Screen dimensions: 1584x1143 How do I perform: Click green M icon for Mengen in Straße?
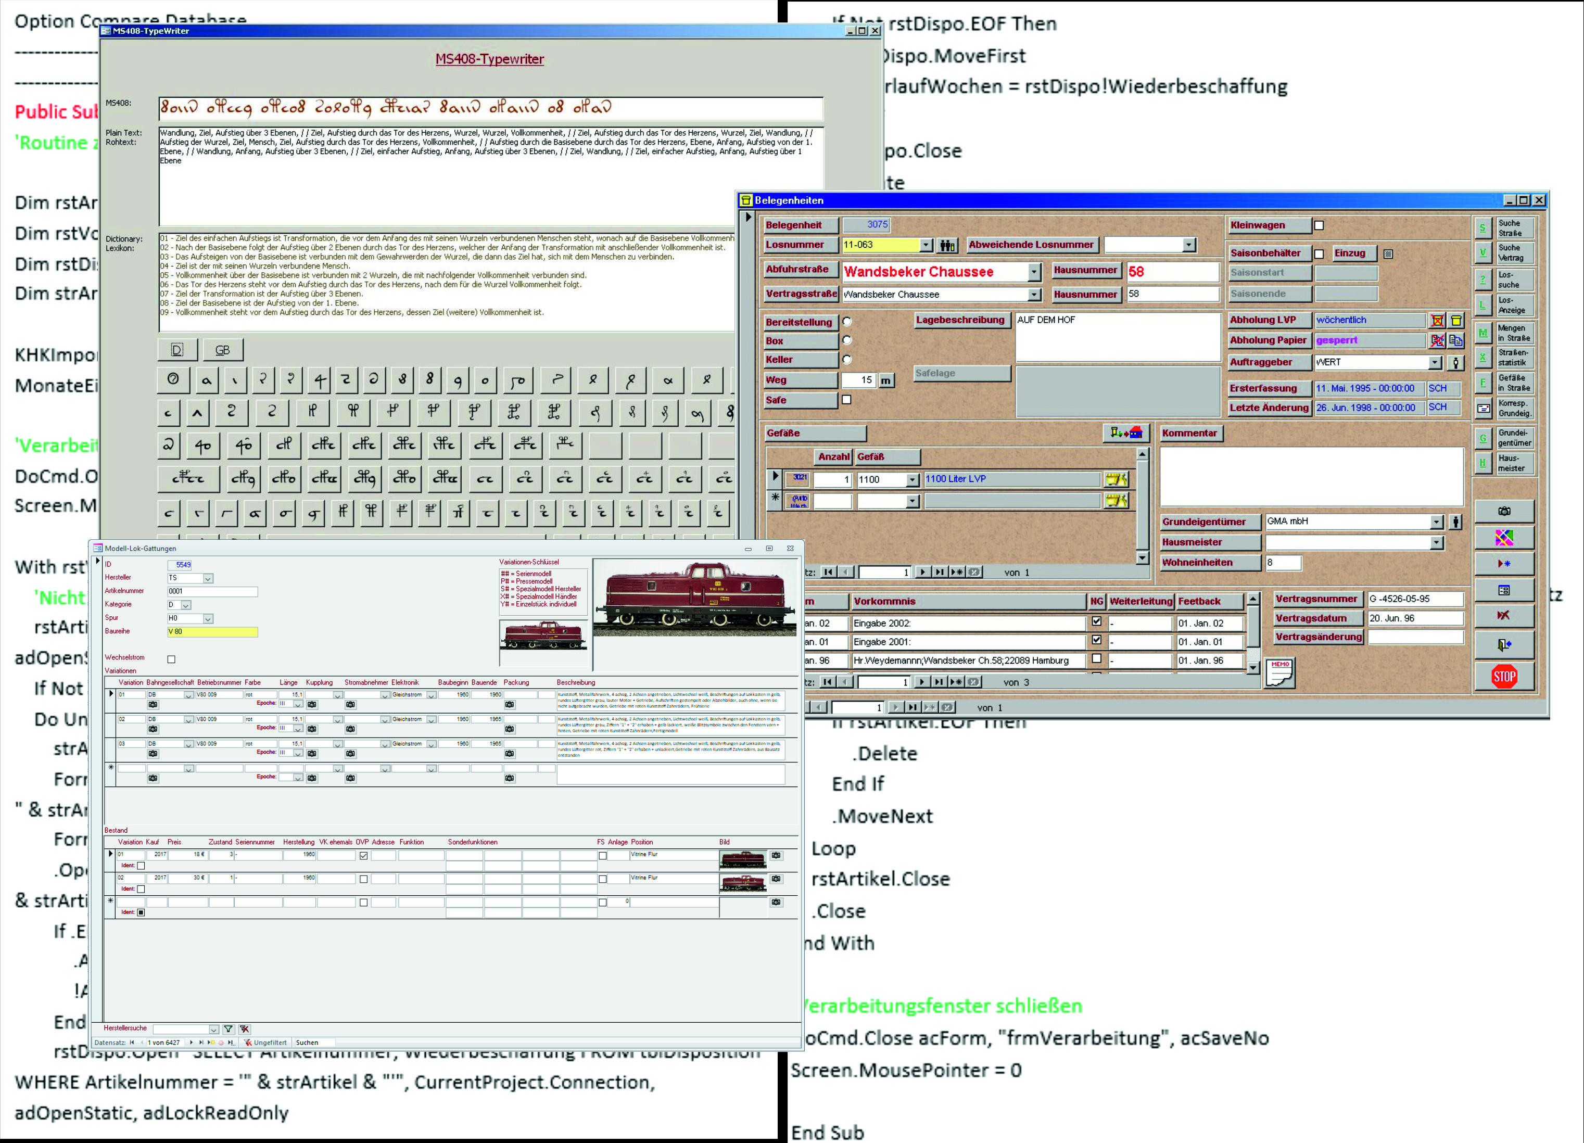click(x=1482, y=333)
